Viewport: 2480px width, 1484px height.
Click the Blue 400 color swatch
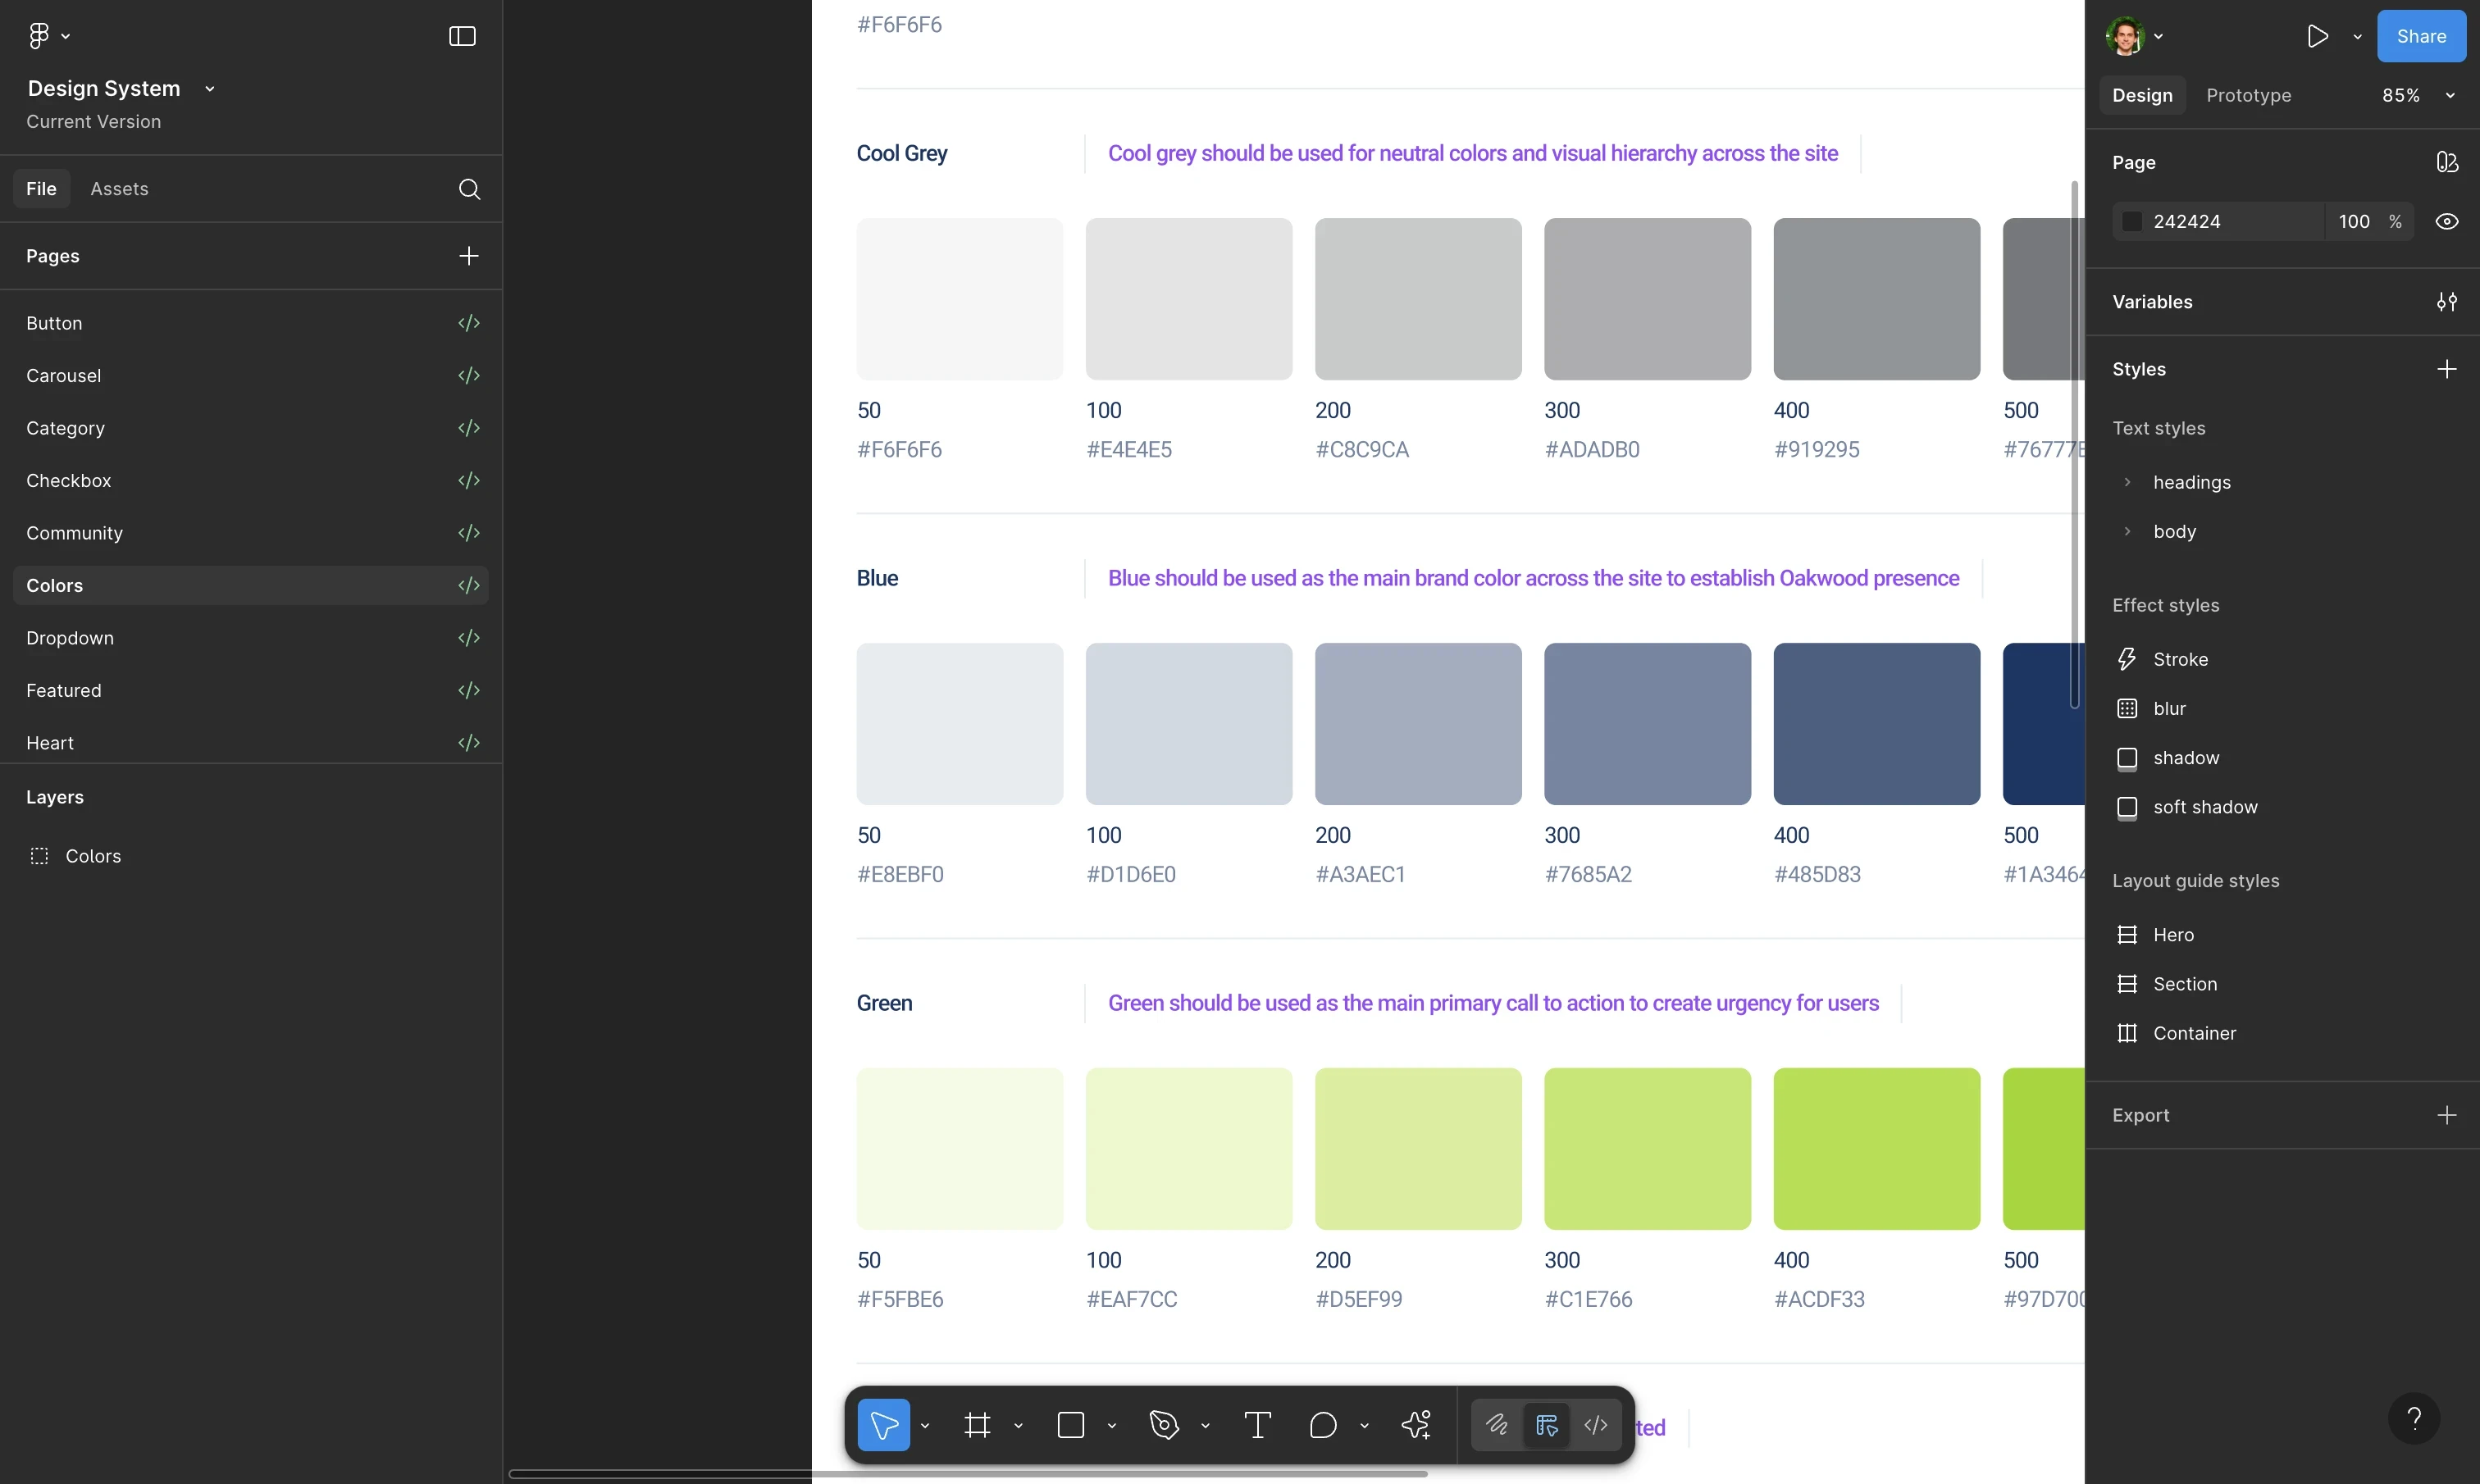[1876, 723]
